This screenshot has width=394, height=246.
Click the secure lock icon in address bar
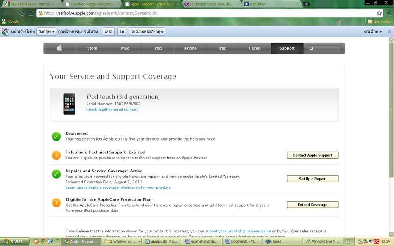[x=40, y=13]
